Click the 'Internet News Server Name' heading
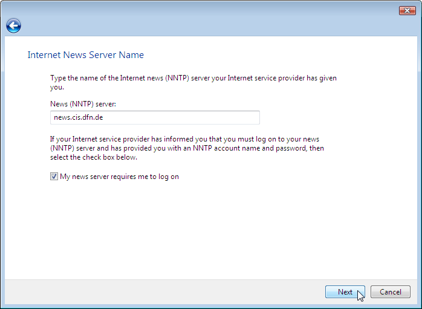 tap(86, 55)
